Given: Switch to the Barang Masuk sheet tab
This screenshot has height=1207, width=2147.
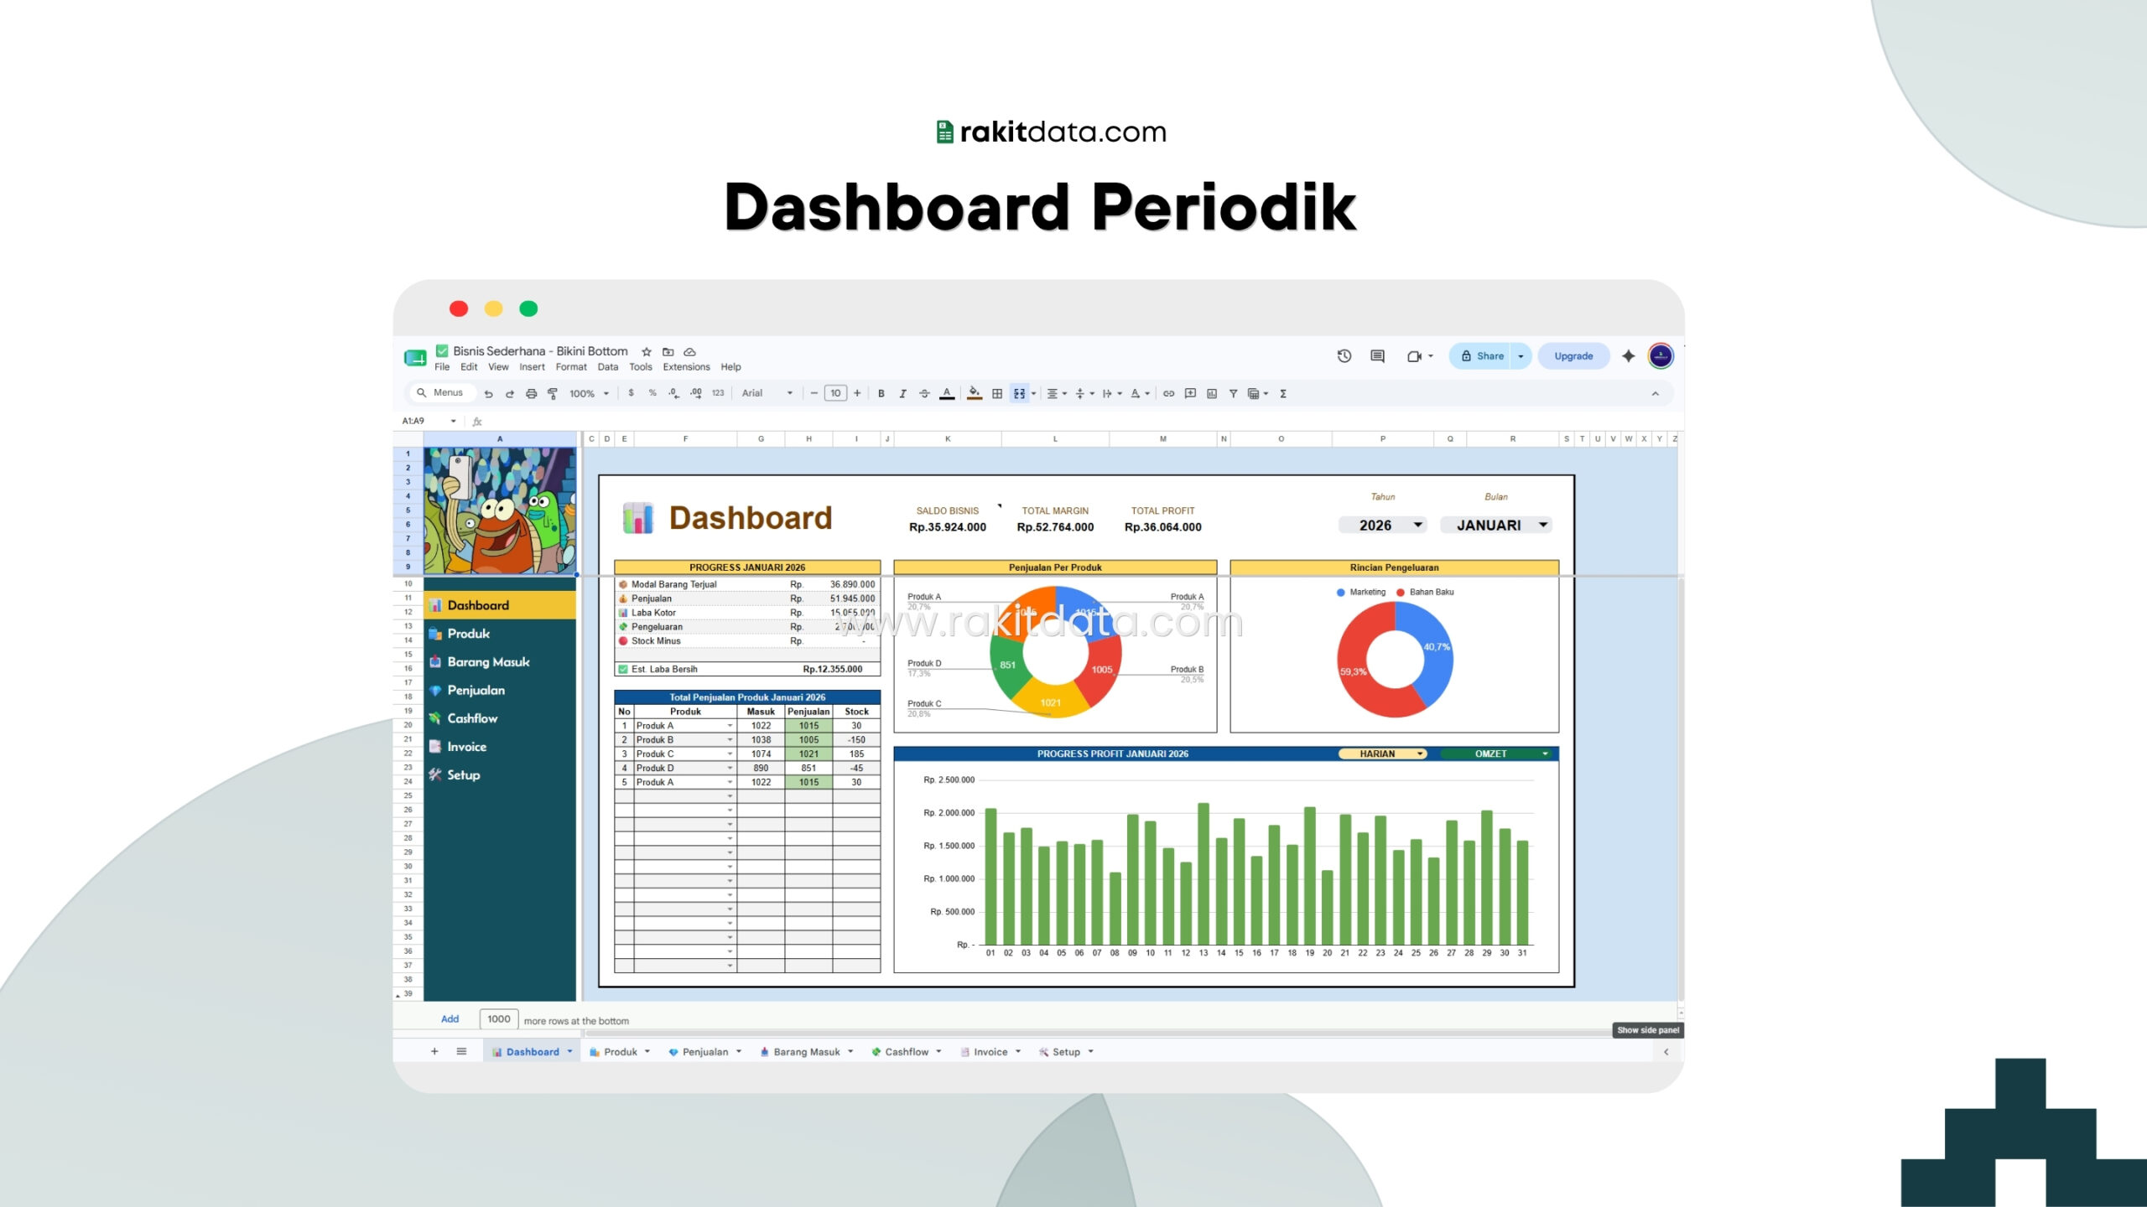Looking at the screenshot, I should click(x=806, y=1052).
